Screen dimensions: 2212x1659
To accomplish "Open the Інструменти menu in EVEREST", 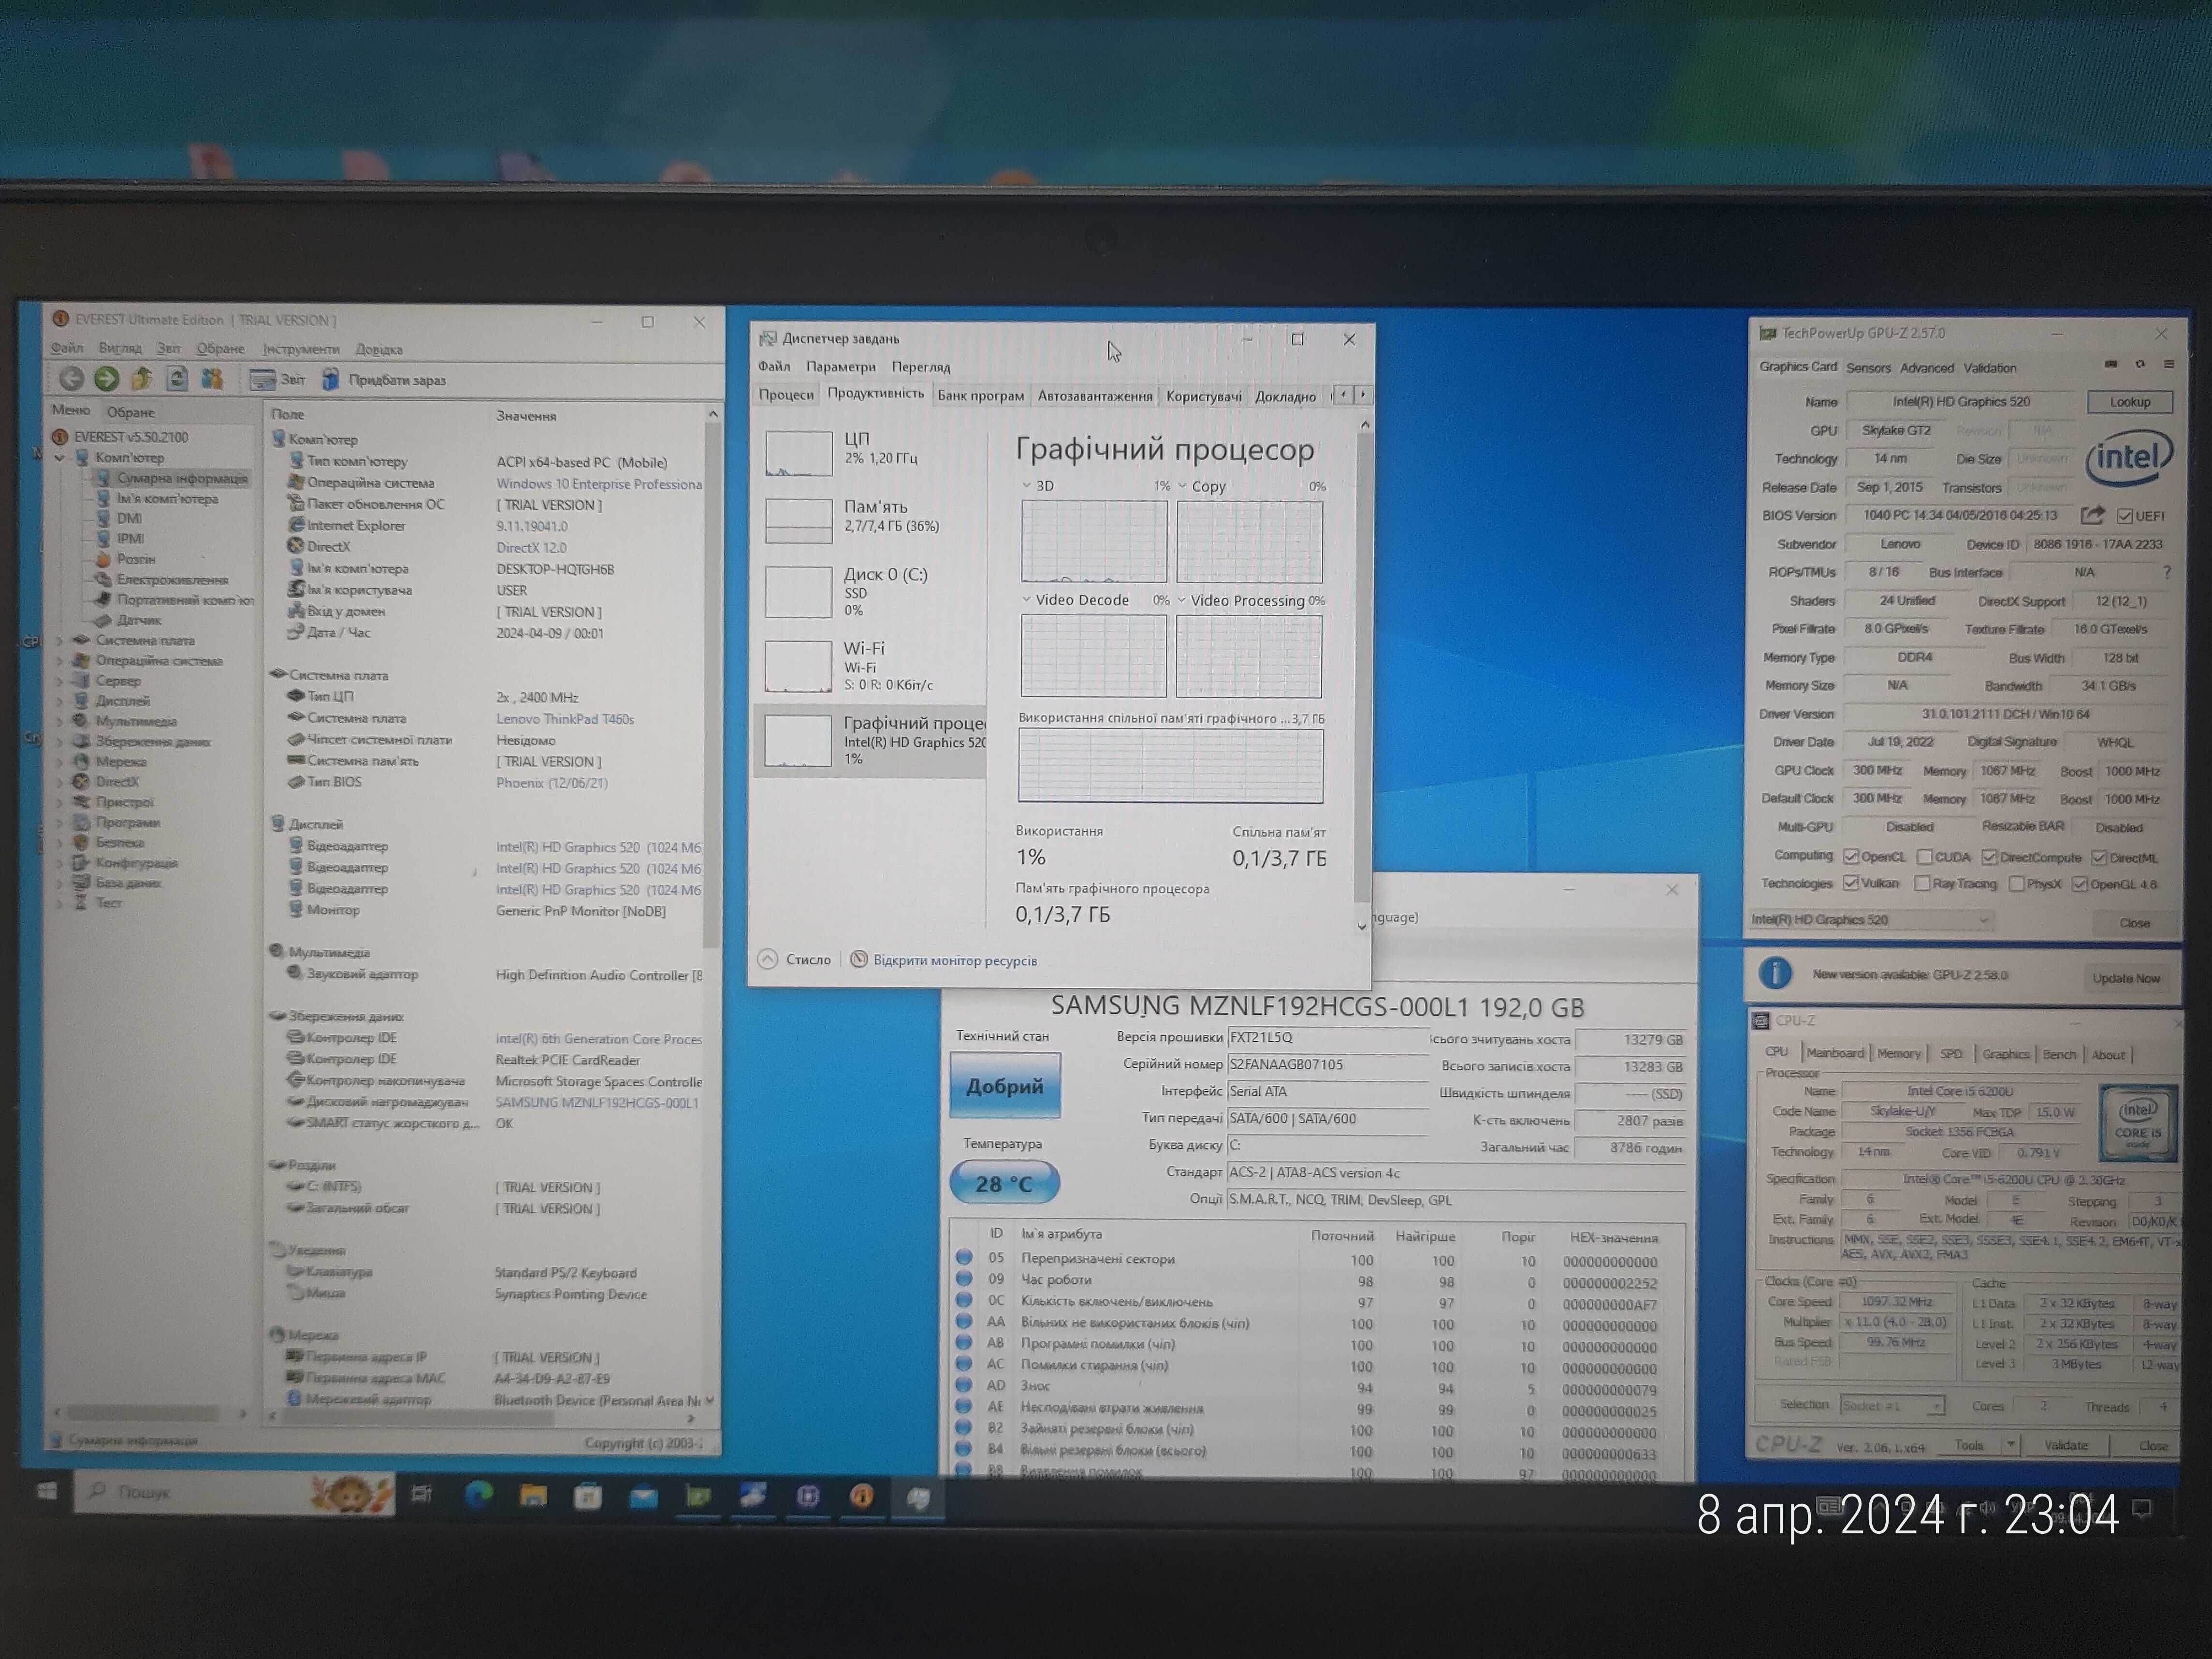I will (301, 349).
